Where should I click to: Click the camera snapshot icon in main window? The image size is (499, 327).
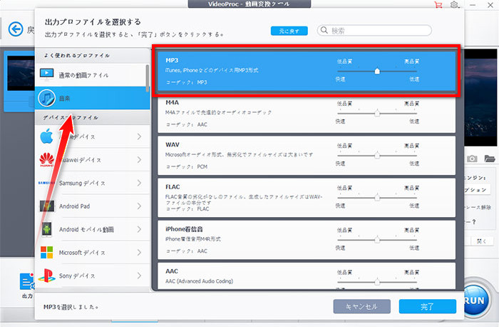tap(472, 159)
